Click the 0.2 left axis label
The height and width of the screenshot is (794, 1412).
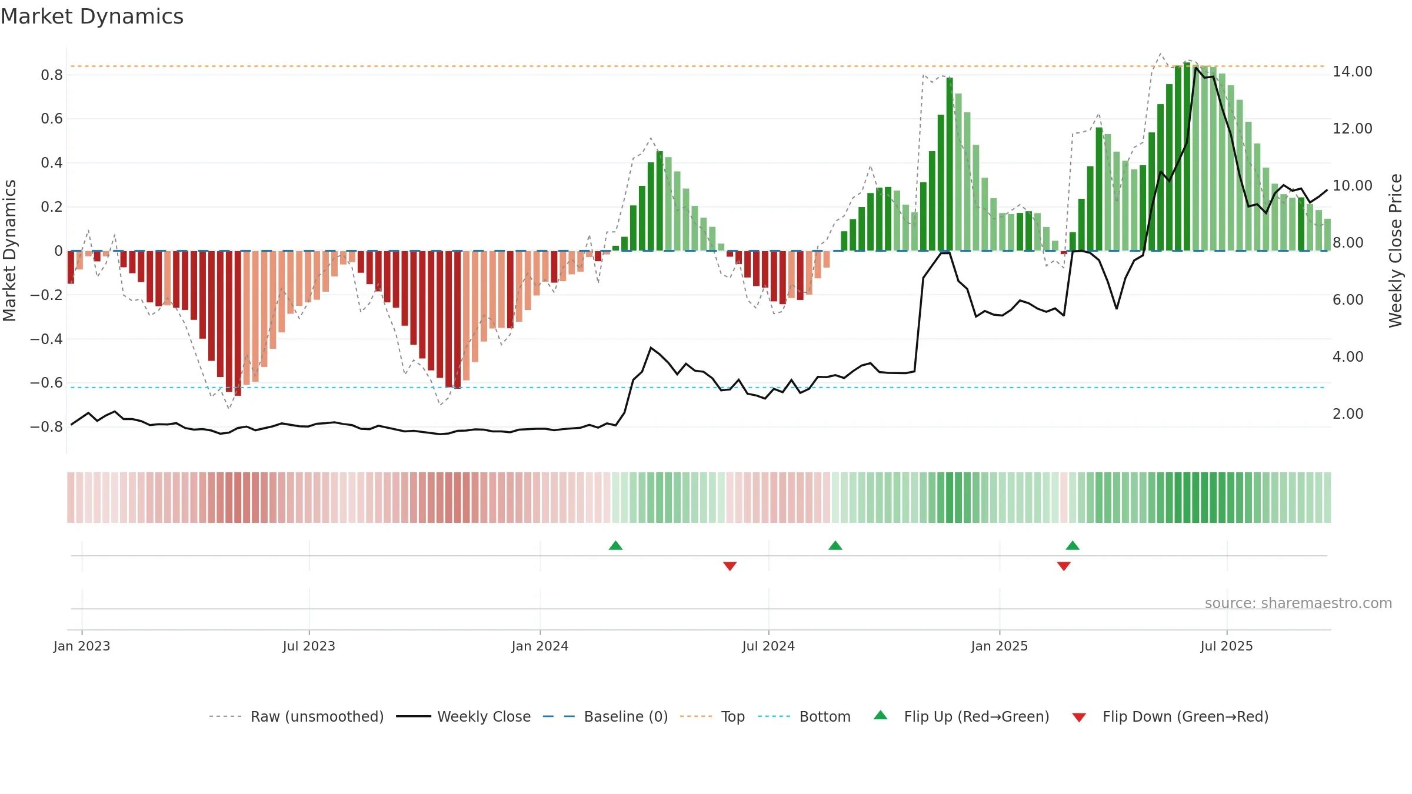tap(52, 207)
